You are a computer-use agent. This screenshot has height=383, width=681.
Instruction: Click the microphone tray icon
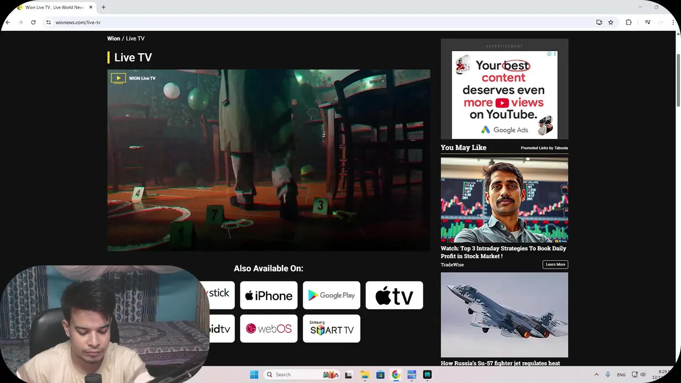click(608, 374)
